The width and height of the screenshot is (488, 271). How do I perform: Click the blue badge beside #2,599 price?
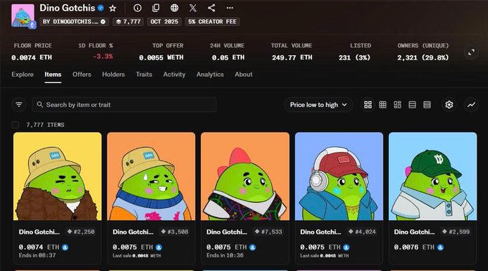(x=441, y=247)
